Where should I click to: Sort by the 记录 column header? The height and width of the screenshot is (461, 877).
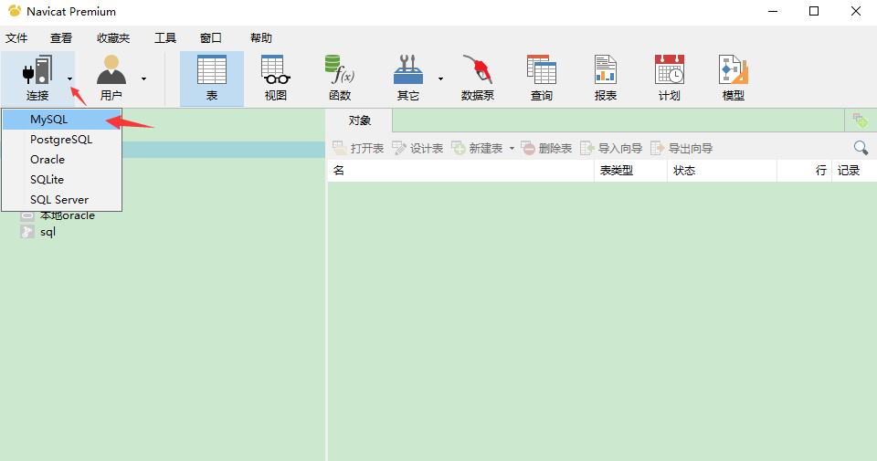854,171
